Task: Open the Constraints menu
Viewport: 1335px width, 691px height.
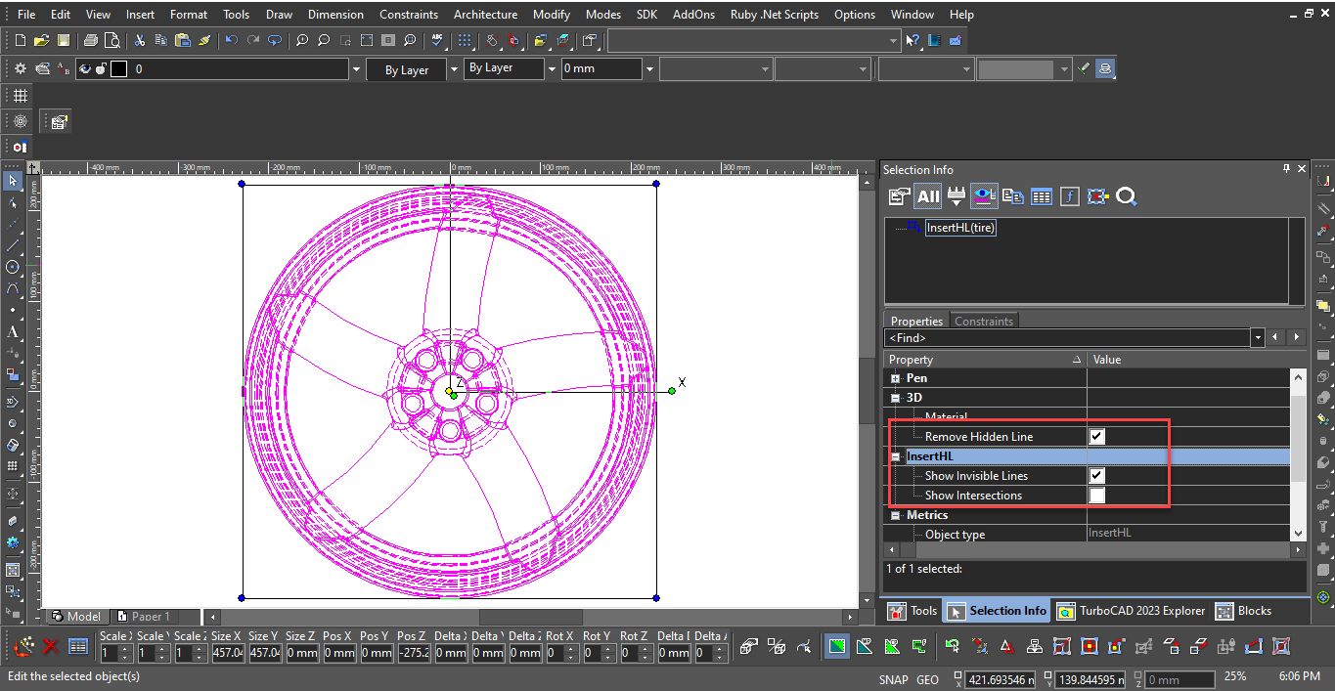Action: (x=409, y=15)
